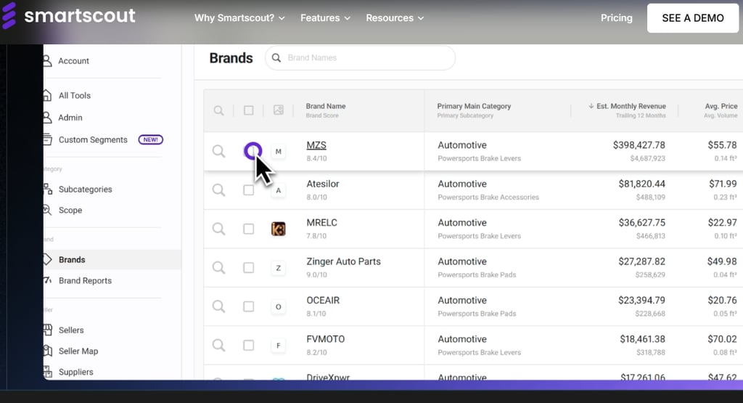
Task: Click the OCEAIR brand name
Action: click(x=323, y=301)
